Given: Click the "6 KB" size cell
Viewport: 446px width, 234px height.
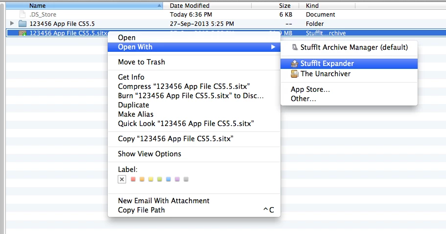Looking at the screenshot, I should click(285, 15).
